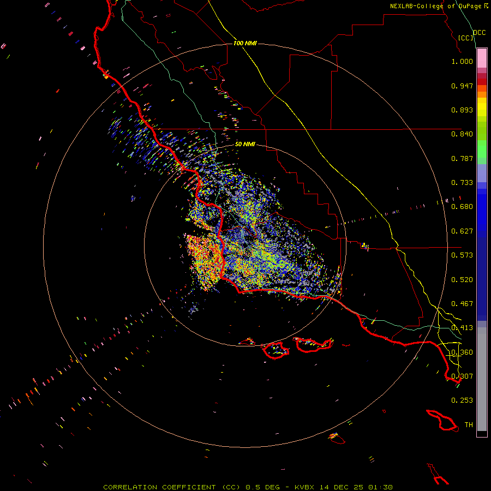
Task: Click the 50 NMI range ring label
Action: [x=245, y=145]
